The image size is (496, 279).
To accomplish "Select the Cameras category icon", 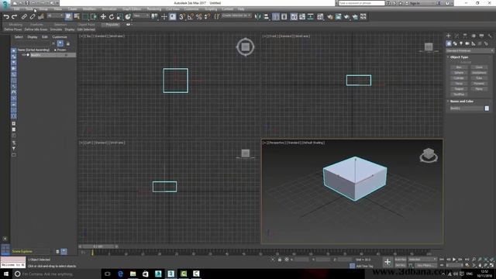I will tap(467, 43).
